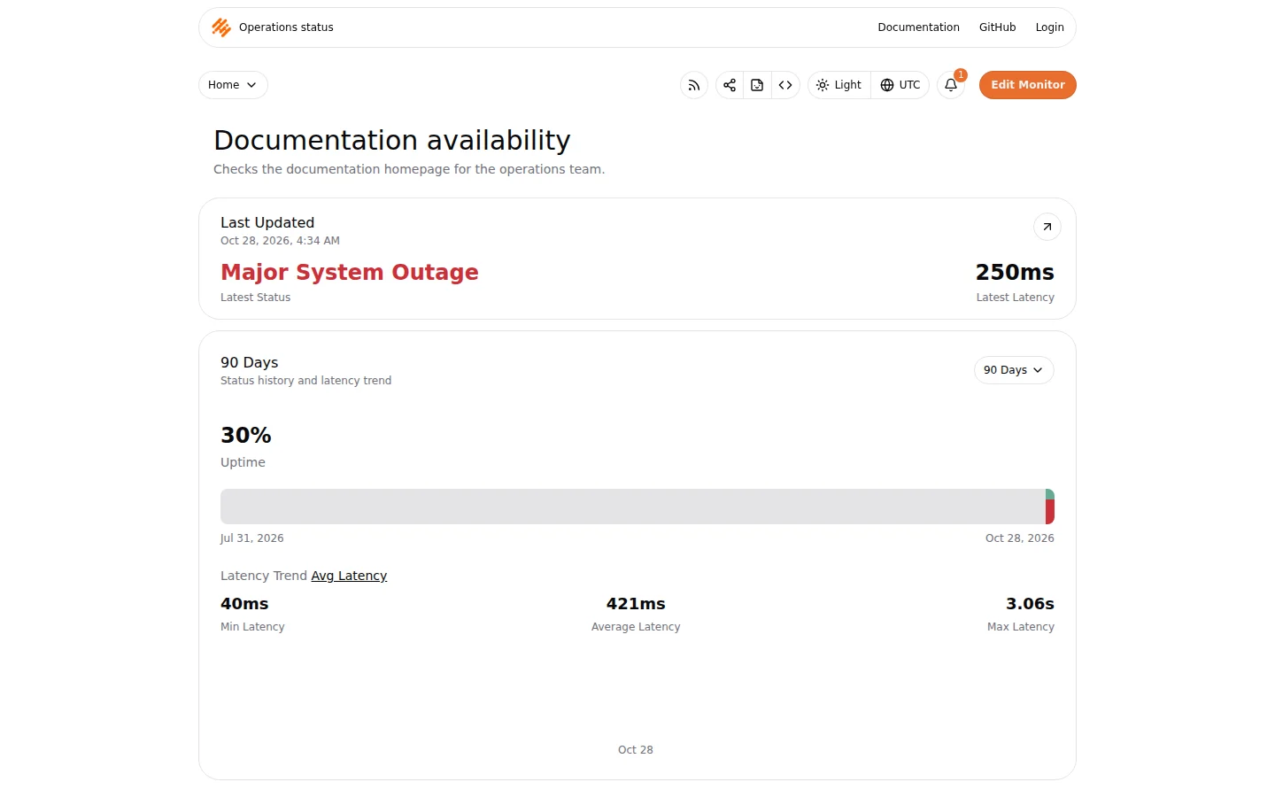Screen dimensions: 1275x797
Task: Click the 421ms average latency value
Action: (636, 604)
